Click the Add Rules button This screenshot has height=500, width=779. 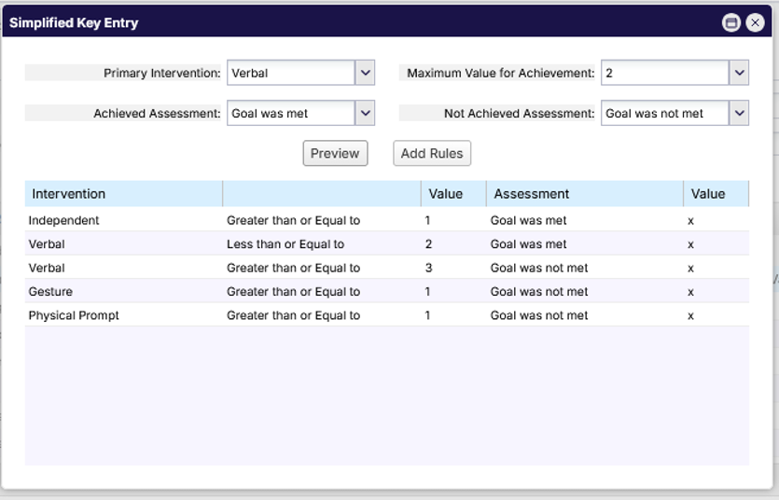point(432,153)
